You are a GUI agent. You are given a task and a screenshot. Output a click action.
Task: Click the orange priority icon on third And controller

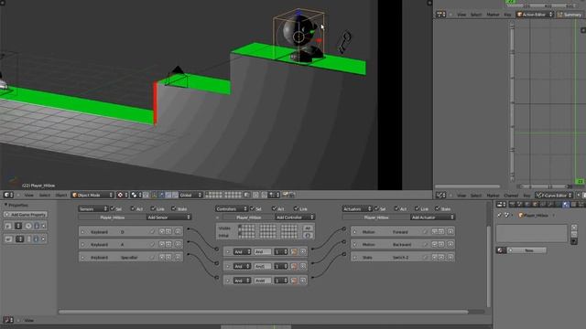coord(294,281)
